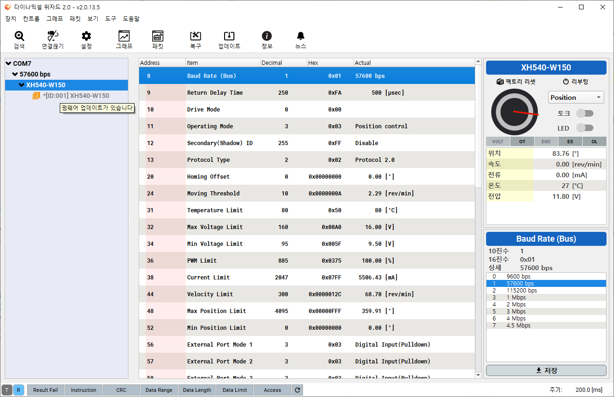
Task: Click the 팩토리 리셋 factory reset button
Action: click(516, 82)
